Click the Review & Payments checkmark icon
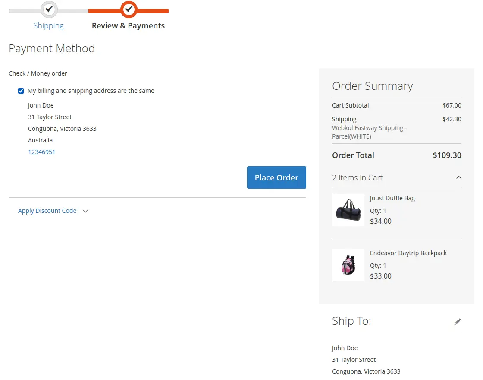Screen dimensions: 483x380 (128, 10)
